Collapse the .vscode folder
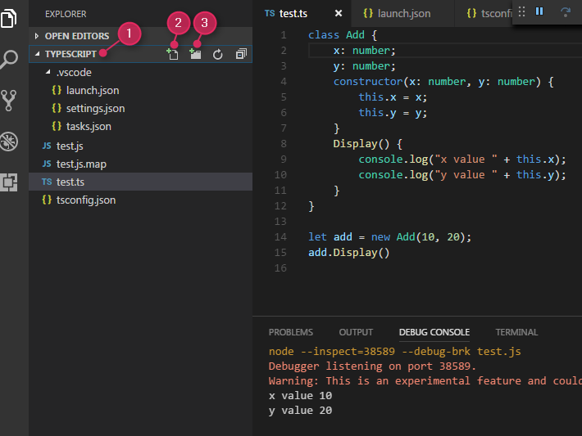Viewport: 582px width, 436px height. click(x=73, y=72)
